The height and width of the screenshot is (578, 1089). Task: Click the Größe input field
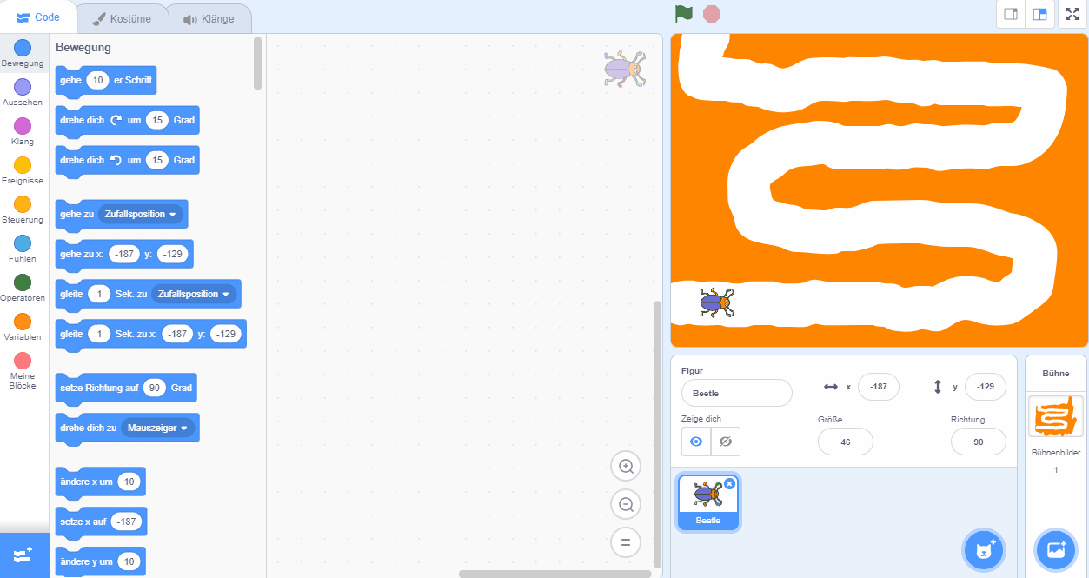(845, 442)
